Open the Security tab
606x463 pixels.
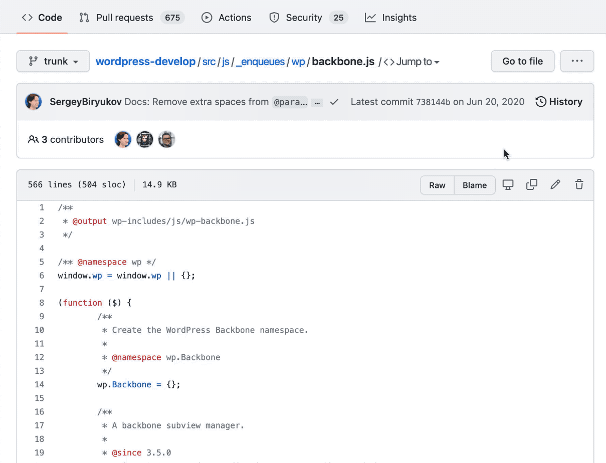[x=308, y=18]
